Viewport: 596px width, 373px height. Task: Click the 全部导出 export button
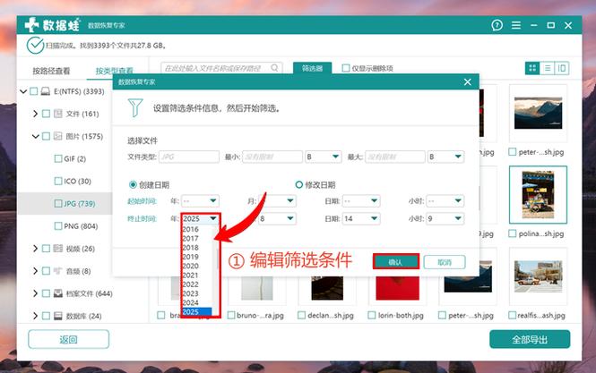point(530,339)
